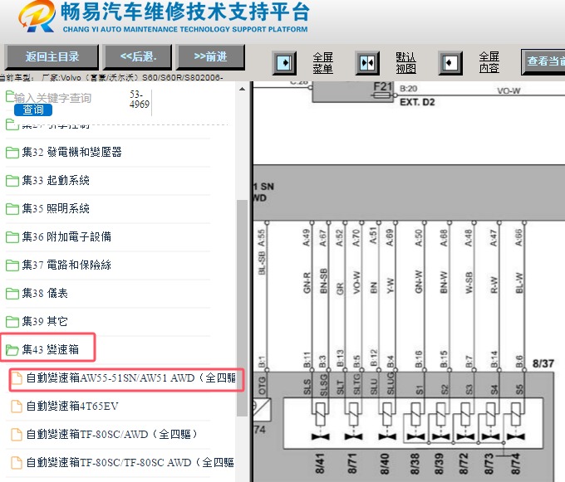Click file icon beside 自動變速箱4T65EV
This screenshot has height=482, width=565.
(x=17, y=407)
